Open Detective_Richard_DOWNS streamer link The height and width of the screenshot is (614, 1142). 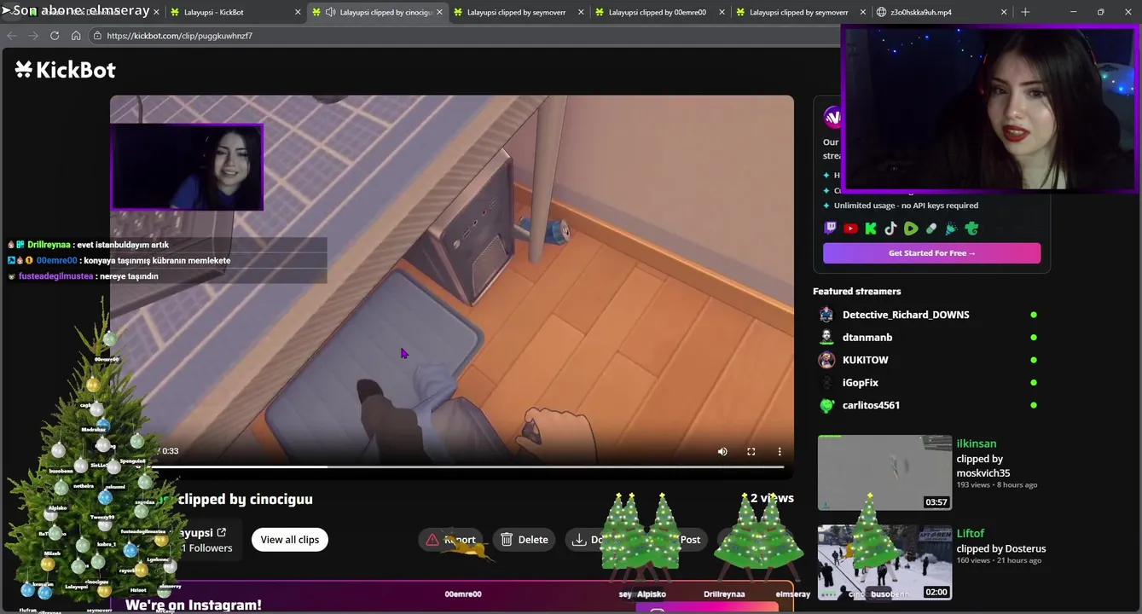pos(906,315)
